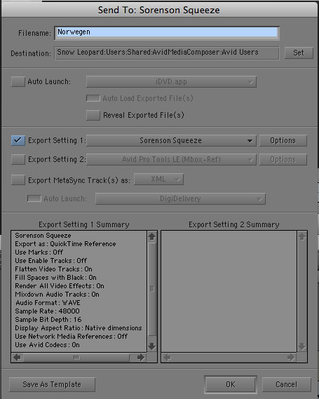This screenshot has height=399, width=319.
Task: Open Options for Export Setting 1
Action: coord(283,140)
